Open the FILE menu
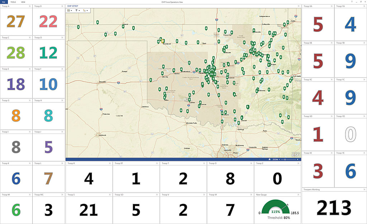This screenshot has width=367, height=224. tap(4, 2)
